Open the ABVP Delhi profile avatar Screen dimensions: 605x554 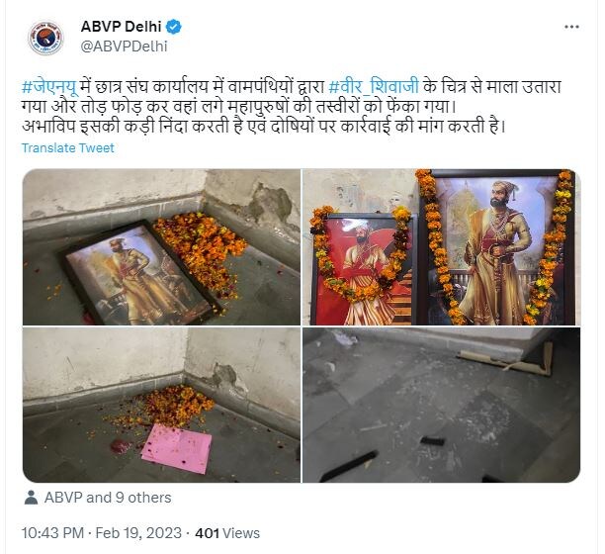[45, 38]
